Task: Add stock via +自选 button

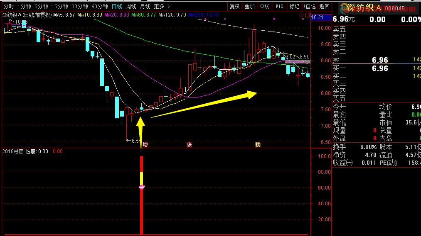Action: [x=309, y=6]
